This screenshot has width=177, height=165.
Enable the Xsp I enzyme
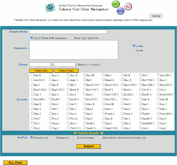click(159, 128)
